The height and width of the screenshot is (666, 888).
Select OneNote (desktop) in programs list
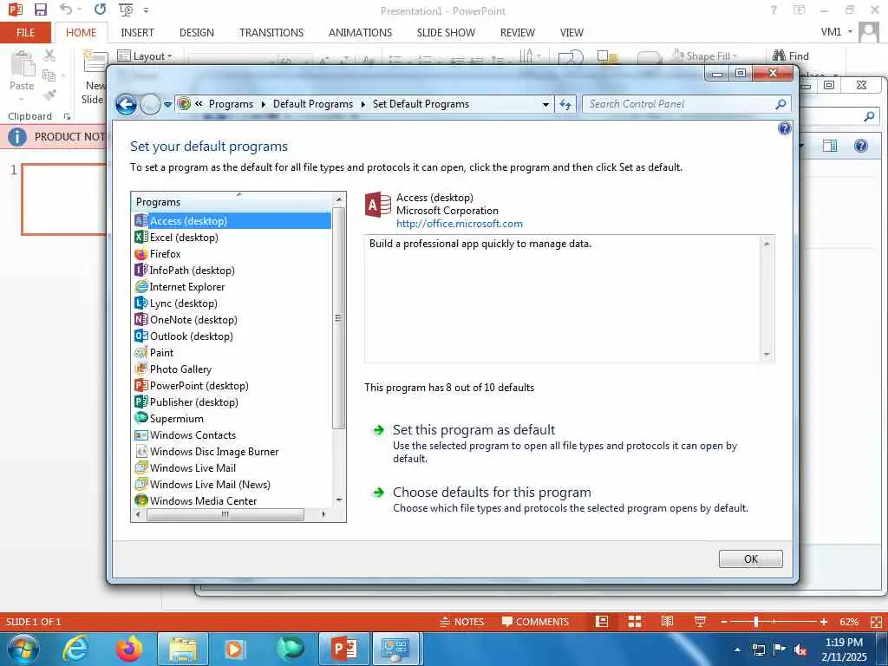click(x=186, y=319)
